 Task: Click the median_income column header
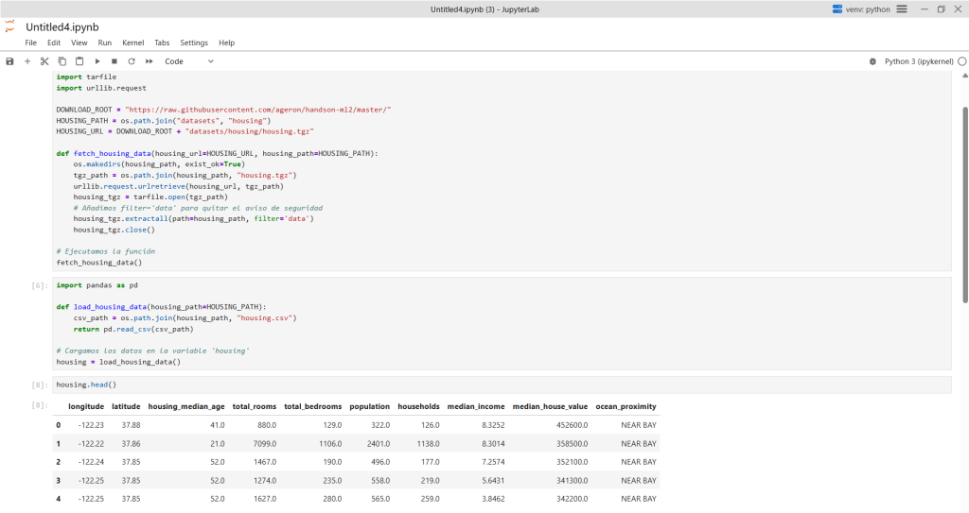(x=476, y=406)
